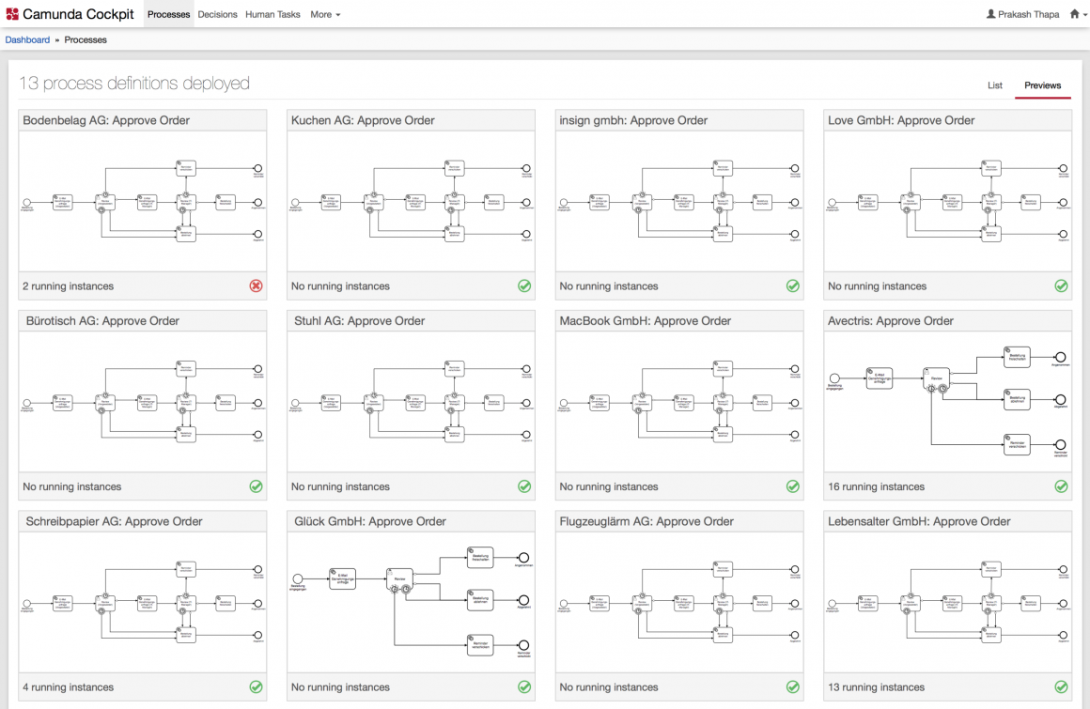Click 'No running instances' under Stuhl AG
The height and width of the screenshot is (709, 1090).
(x=340, y=486)
